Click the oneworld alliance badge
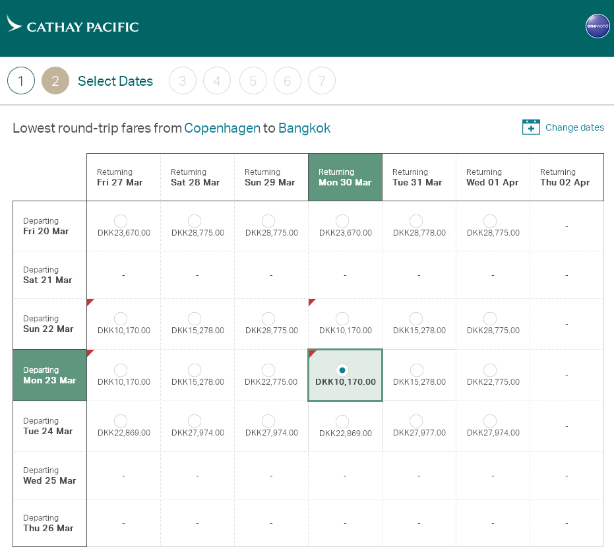Image resolution: width=614 pixels, height=551 pixels. (598, 26)
